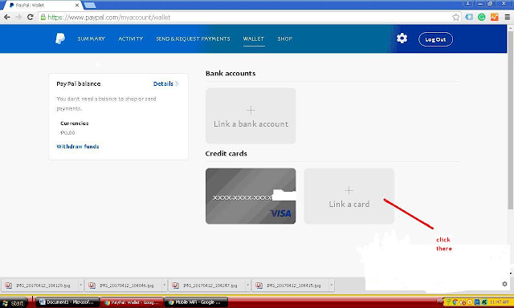Viewport: 514px width, 308px height.
Task: Click the browser address bar URL
Action: coord(109,17)
